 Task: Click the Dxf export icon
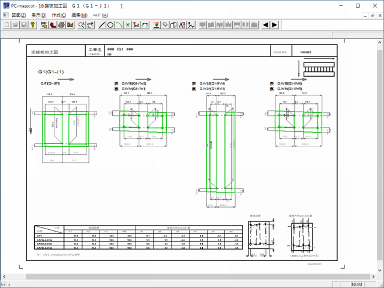pyautogui.click(x=70, y=25)
